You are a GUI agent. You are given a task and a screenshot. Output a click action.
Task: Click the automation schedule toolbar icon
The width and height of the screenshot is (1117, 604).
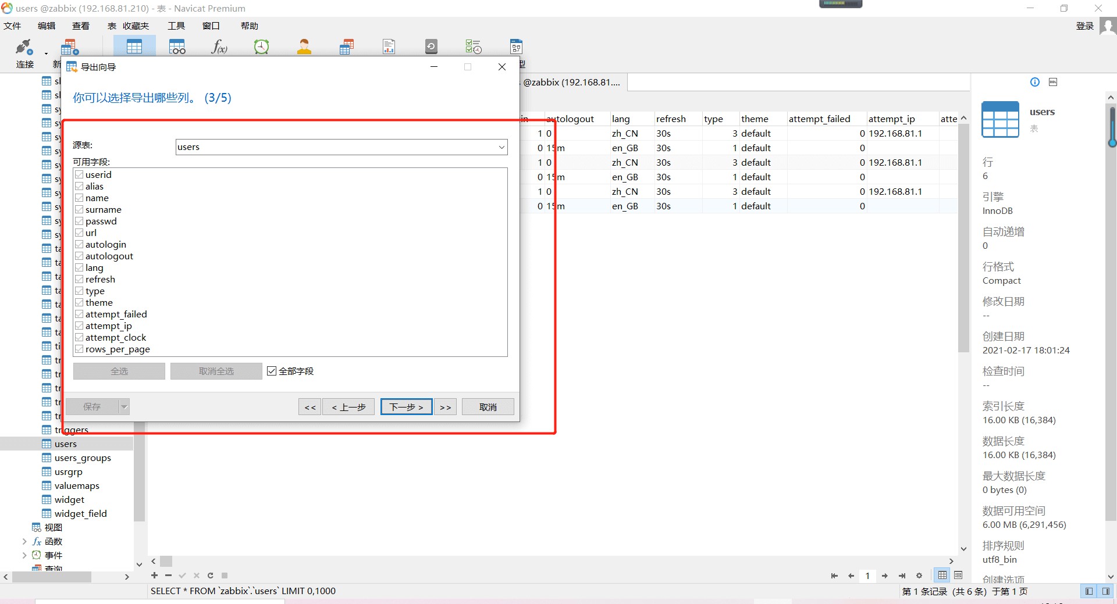tap(474, 47)
